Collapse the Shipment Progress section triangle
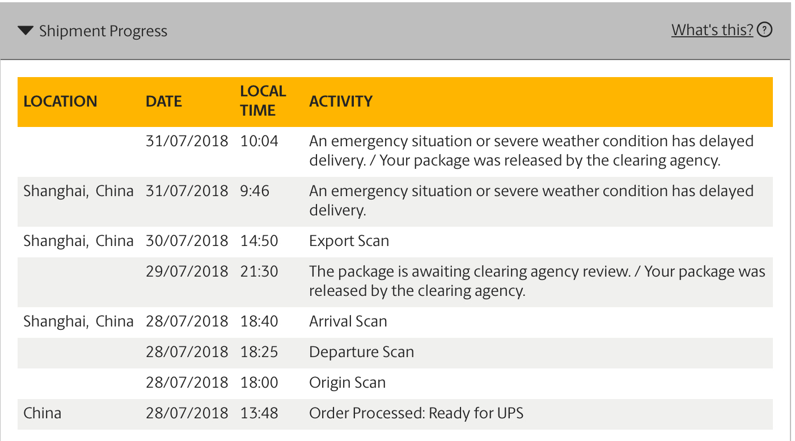This screenshot has height=441, width=795. pyautogui.click(x=26, y=31)
